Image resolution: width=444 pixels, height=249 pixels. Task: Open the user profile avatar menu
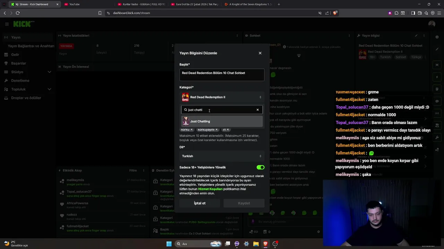[432, 24]
